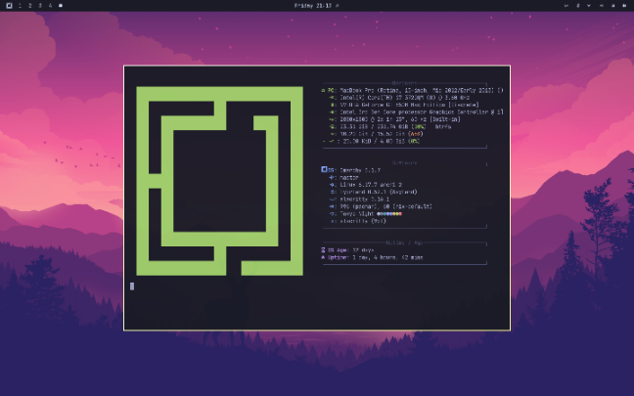634x396 pixels.
Task: Click the PC MacBook Pro Retina line
Action: pyautogui.click(x=413, y=91)
